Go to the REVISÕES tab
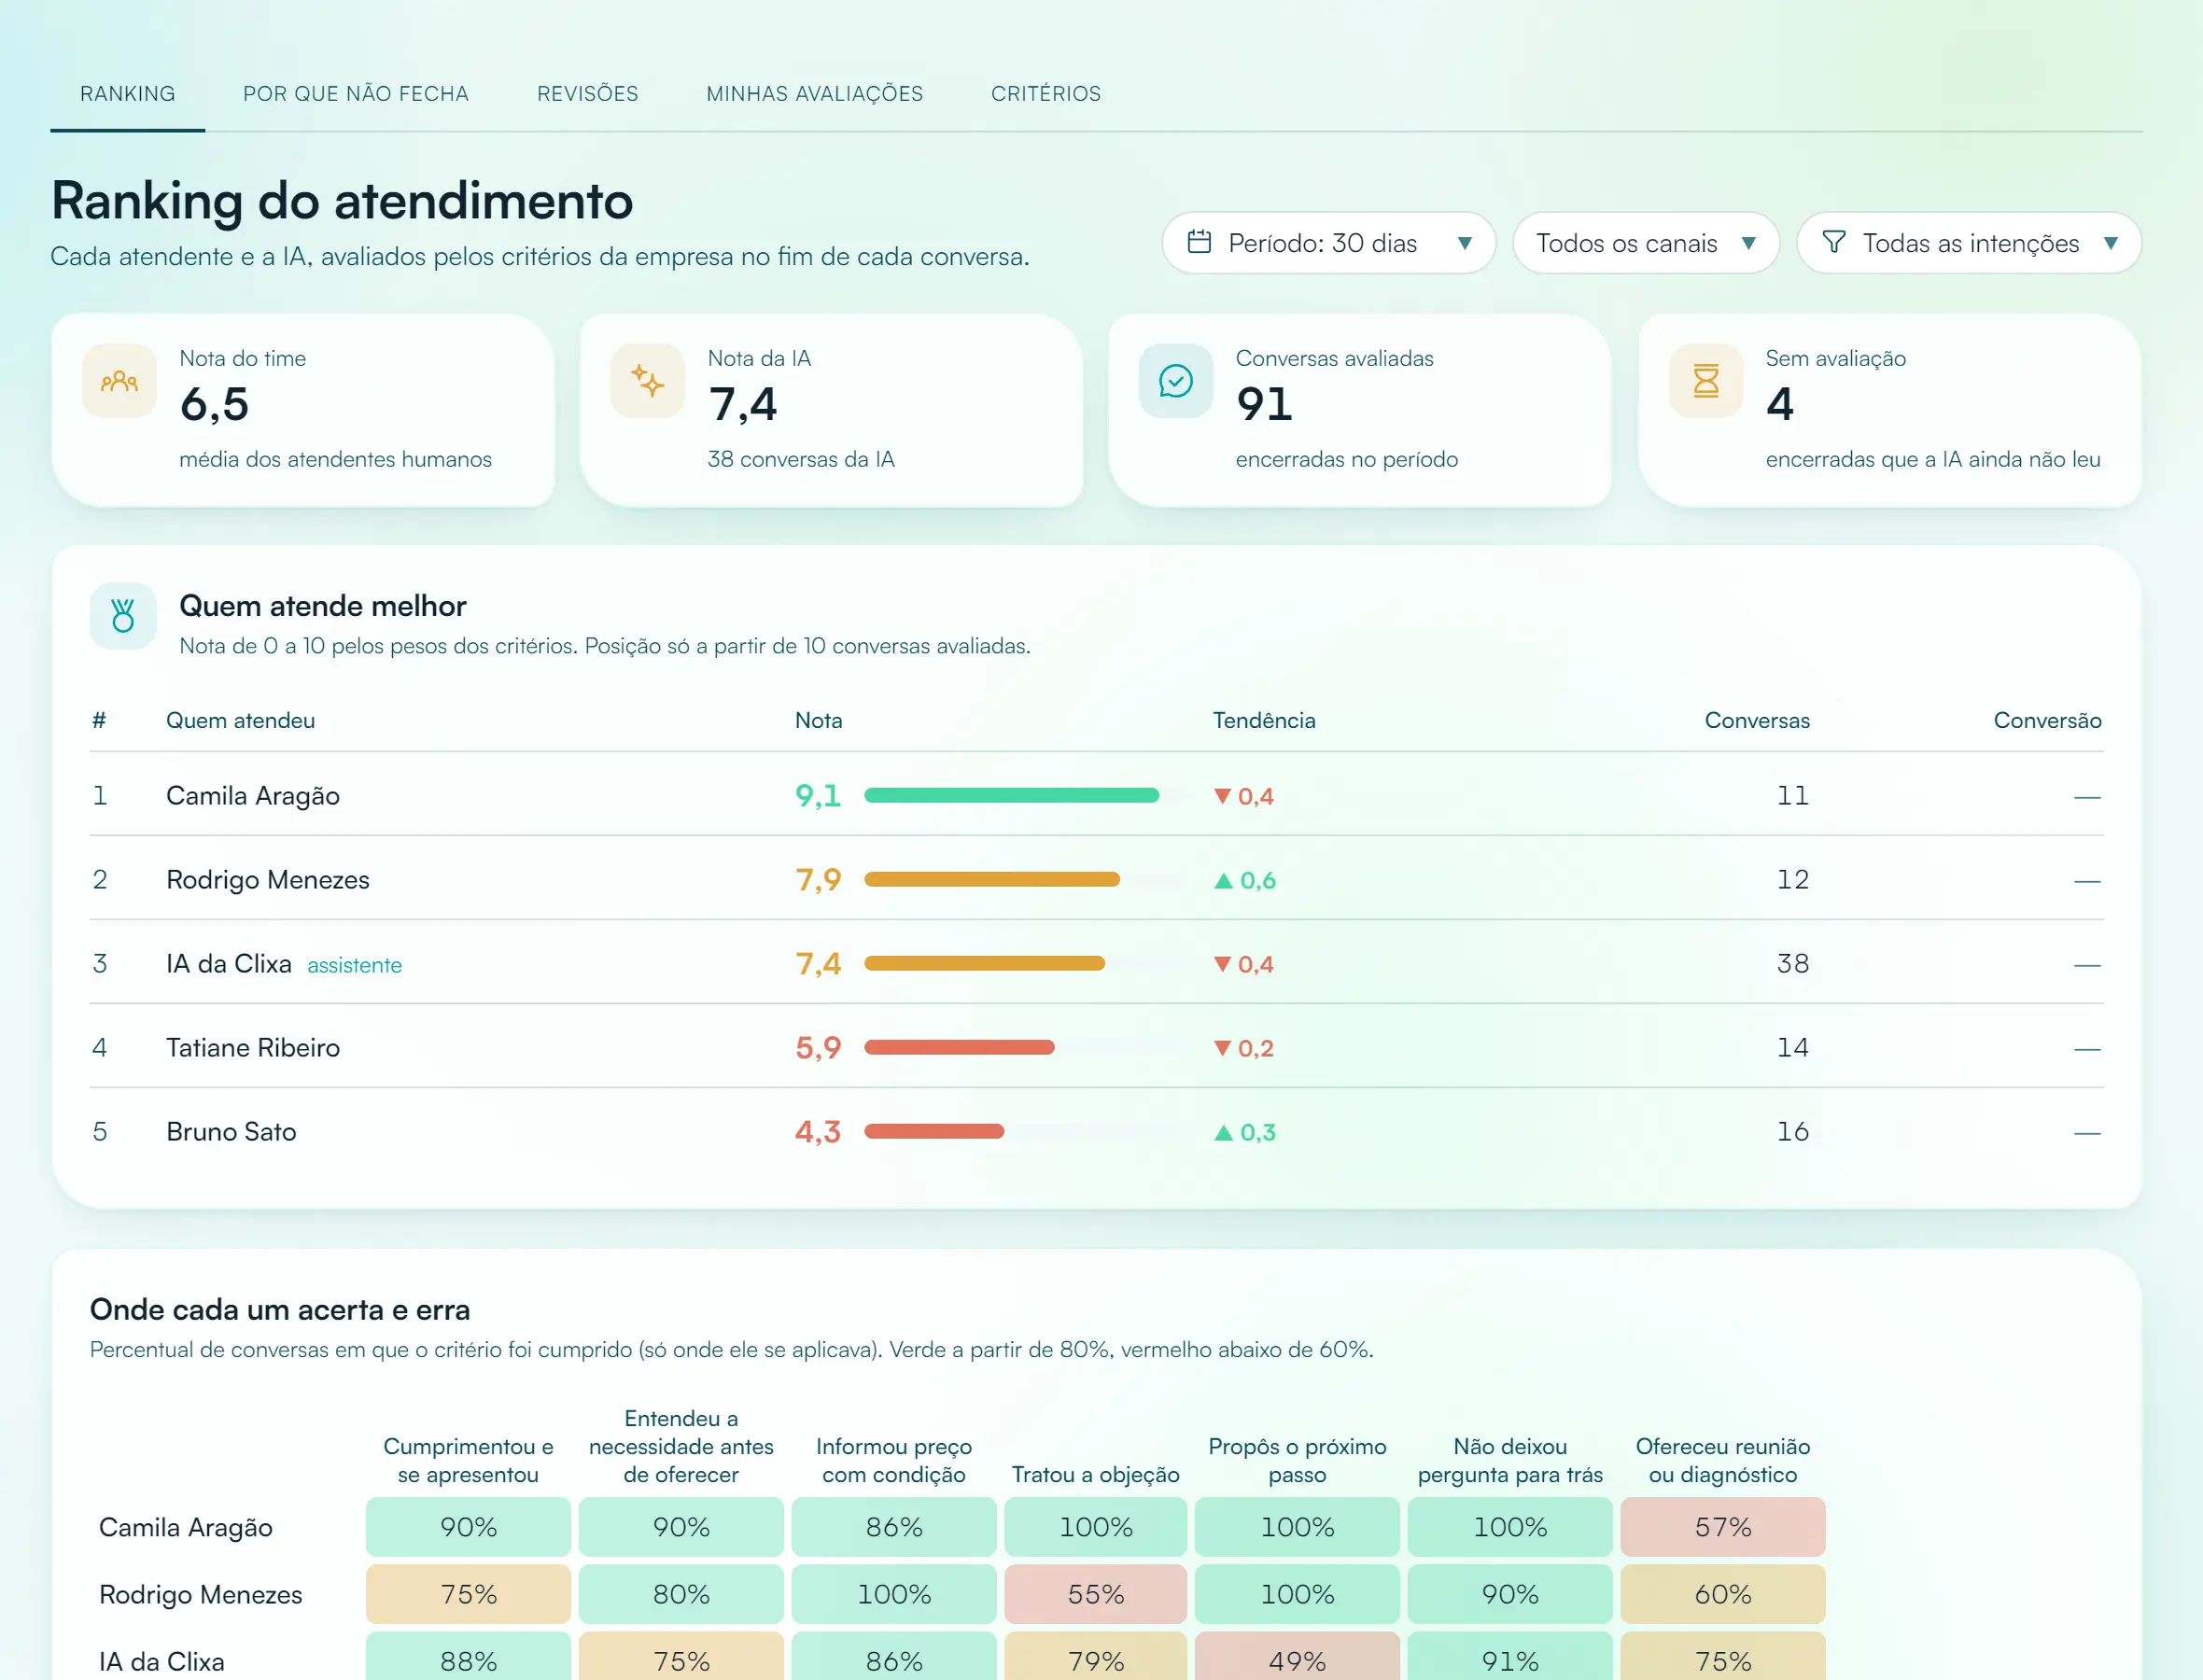Viewport: 2203px width, 1680px height. click(x=588, y=94)
